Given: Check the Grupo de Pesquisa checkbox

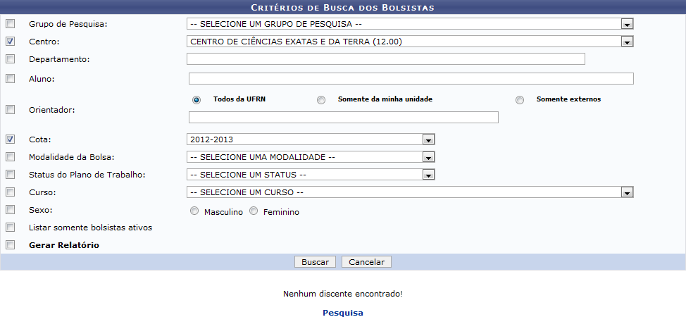Looking at the screenshot, I should tap(10, 24).
